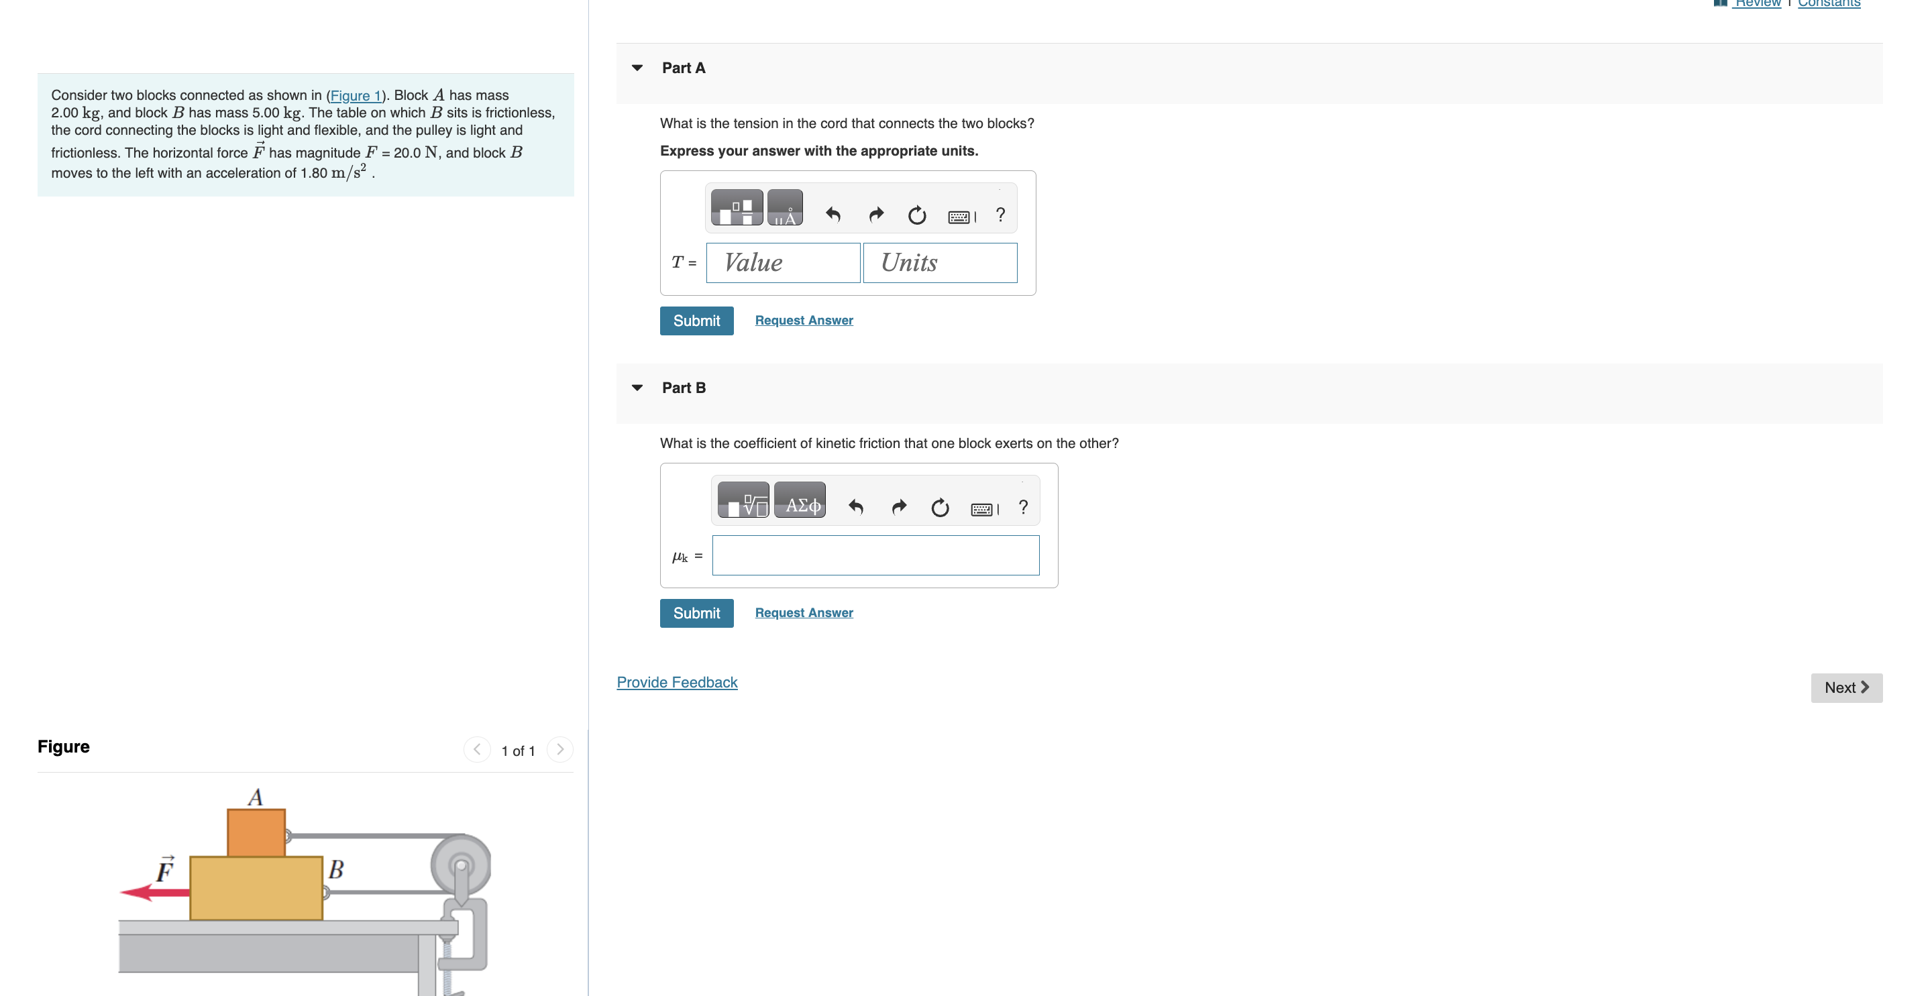The width and height of the screenshot is (1932, 996).
Task: Click Request Answer link in Part A
Action: click(803, 320)
